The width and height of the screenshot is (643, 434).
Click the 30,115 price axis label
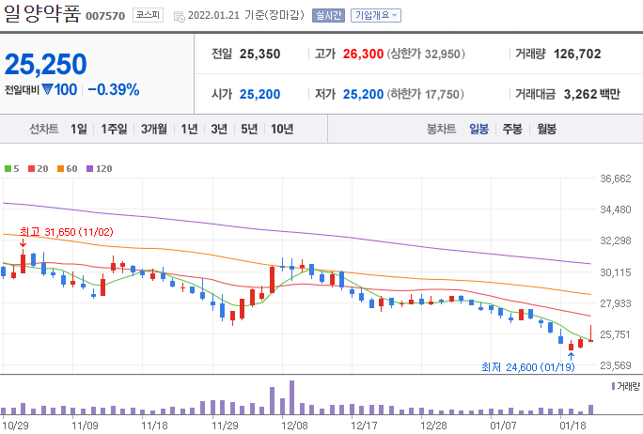pyautogui.click(x=615, y=272)
